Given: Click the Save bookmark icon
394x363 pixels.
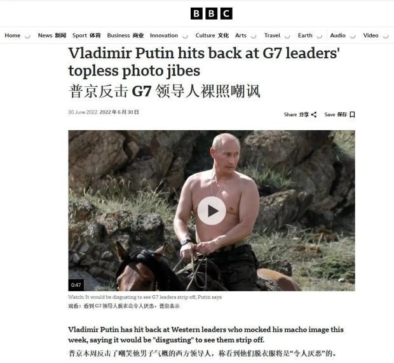Looking at the screenshot, I should [x=352, y=115].
